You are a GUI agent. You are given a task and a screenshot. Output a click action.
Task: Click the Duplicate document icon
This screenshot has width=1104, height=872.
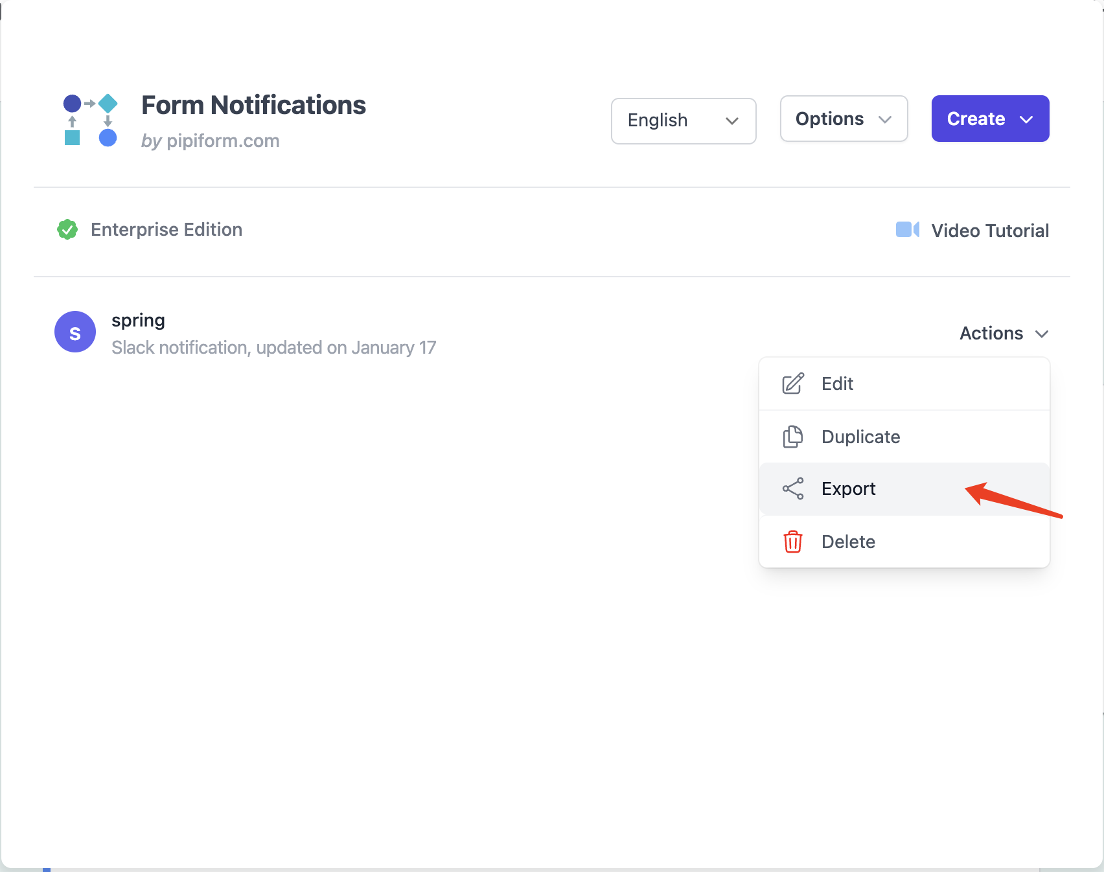tap(792, 436)
